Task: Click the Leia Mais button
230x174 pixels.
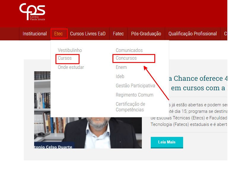Action: (x=167, y=142)
